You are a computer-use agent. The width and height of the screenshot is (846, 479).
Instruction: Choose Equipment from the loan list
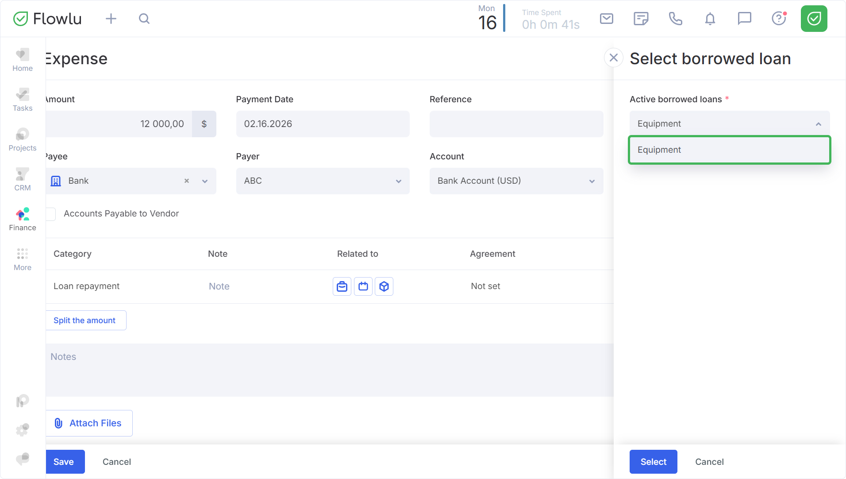729,150
